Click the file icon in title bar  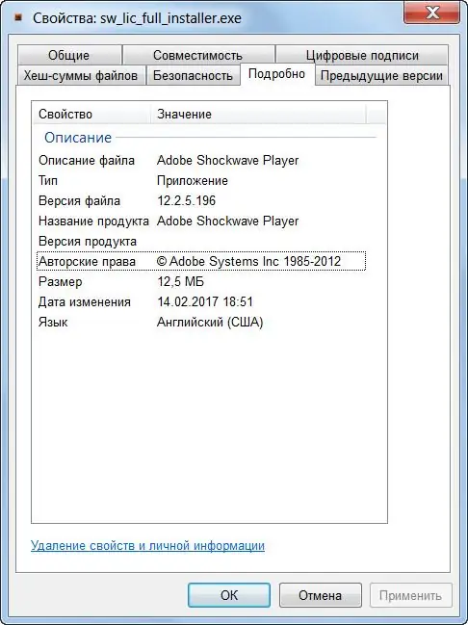tap(17, 18)
